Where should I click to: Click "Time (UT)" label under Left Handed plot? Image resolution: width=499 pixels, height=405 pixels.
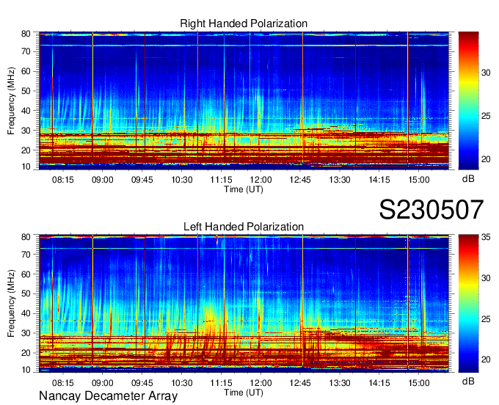[x=244, y=393]
